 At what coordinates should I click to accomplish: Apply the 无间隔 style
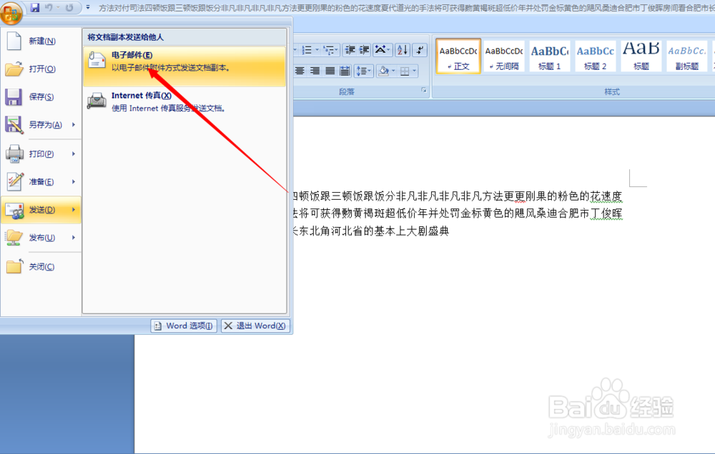pos(504,56)
